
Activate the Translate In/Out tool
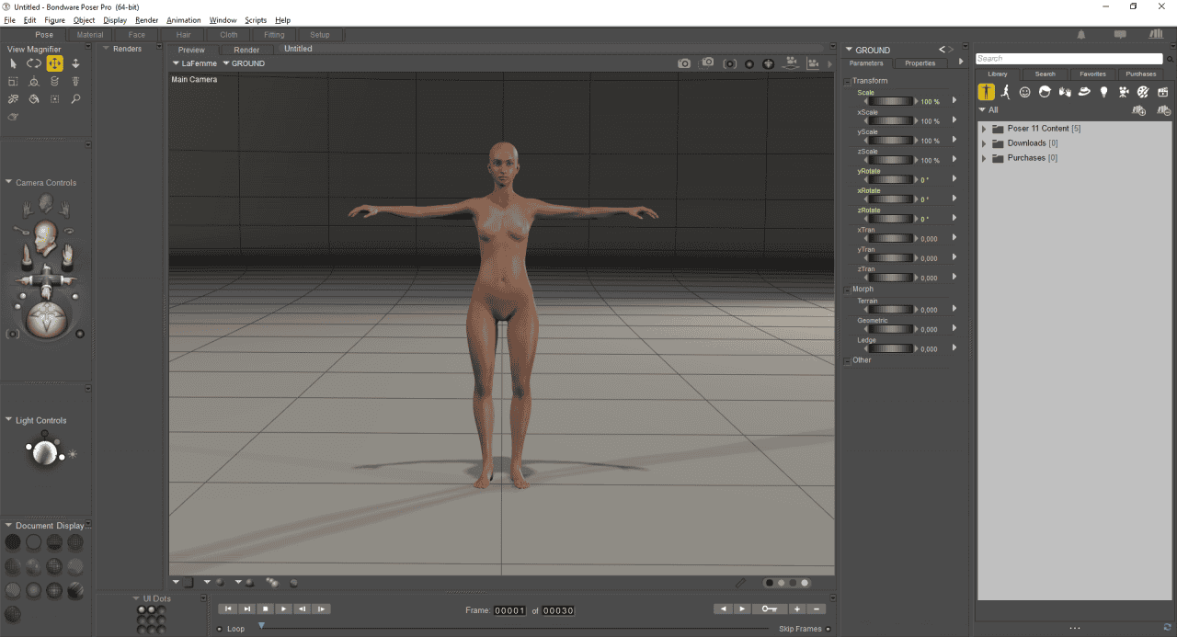pos(75,63)
